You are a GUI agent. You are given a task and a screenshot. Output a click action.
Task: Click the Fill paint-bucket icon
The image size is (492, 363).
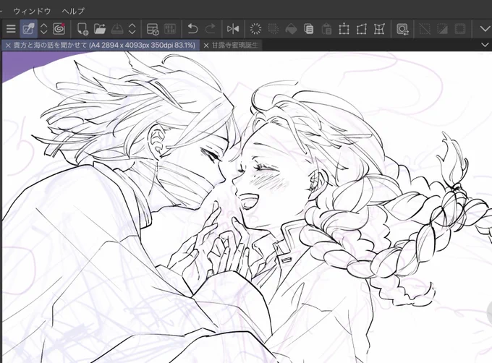tap(291, 29)
